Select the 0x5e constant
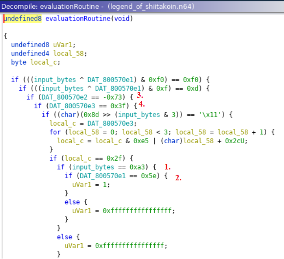 149,176
